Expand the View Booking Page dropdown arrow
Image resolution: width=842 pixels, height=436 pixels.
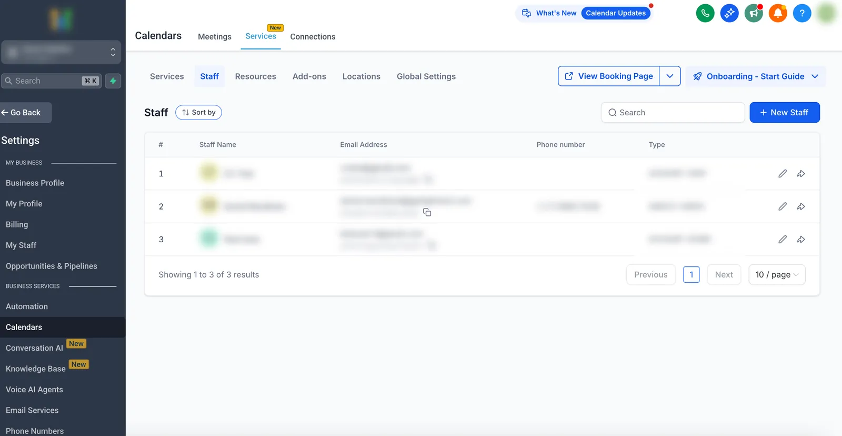[x=670, y=76]
